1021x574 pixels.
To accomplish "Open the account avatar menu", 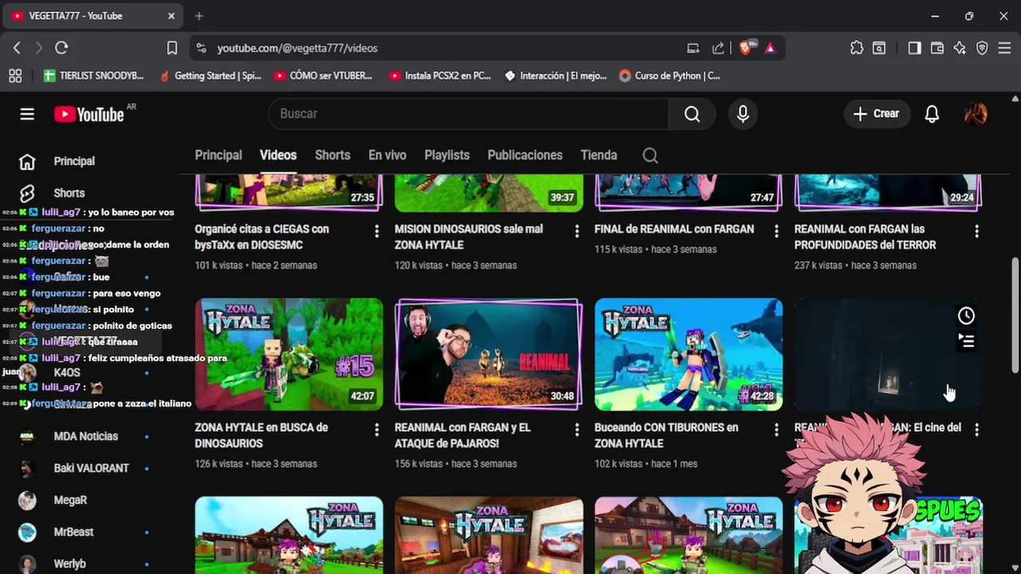I will coord(976,114).
